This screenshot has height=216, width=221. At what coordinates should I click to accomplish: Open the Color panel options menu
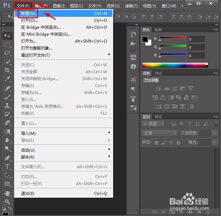pyautogui.click(x=216, y=30)
